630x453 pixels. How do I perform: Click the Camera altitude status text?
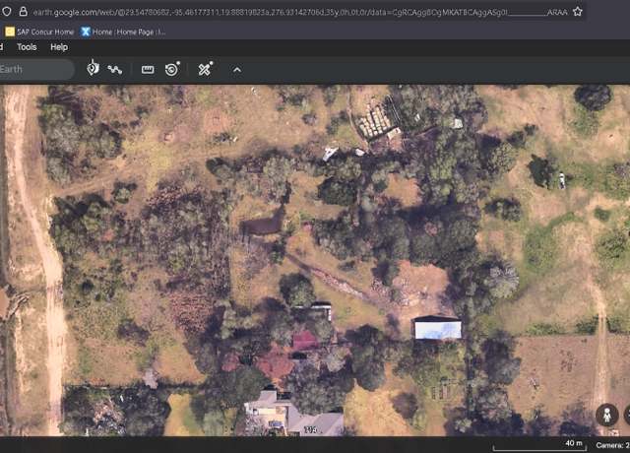point(612,445)
